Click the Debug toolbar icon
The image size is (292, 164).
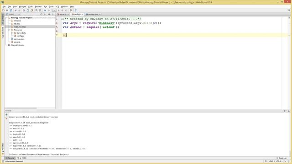click(x=62, y=10)
